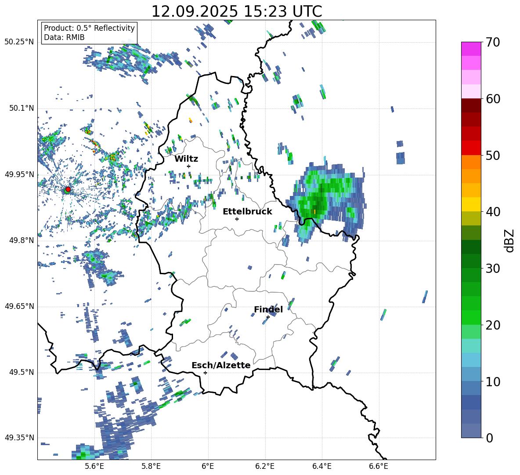The image size is (520, 475).
Task: Click the bright red 50 dBZ colorbar segment
Action: [x=471, y=148]
